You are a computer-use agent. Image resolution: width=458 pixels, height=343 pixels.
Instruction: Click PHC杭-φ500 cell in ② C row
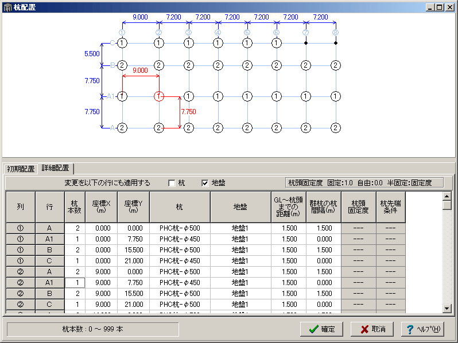pos(180,305)
